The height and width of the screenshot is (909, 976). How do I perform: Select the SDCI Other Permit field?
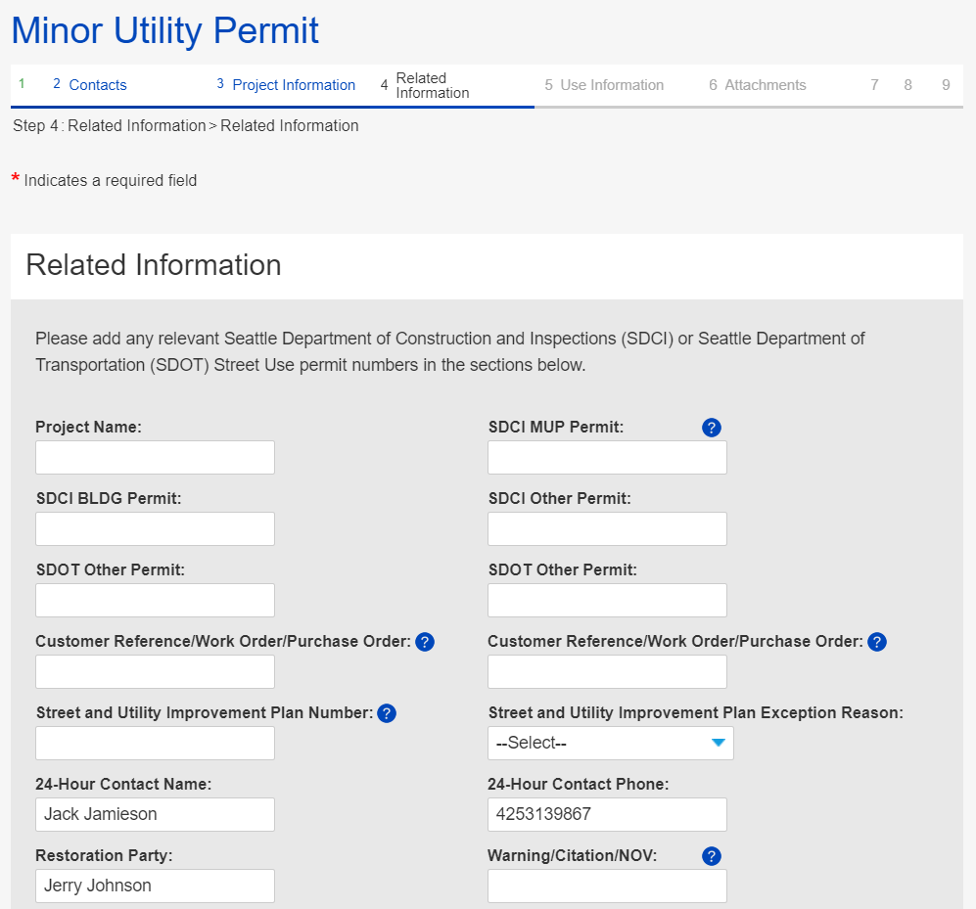[607, 528]
